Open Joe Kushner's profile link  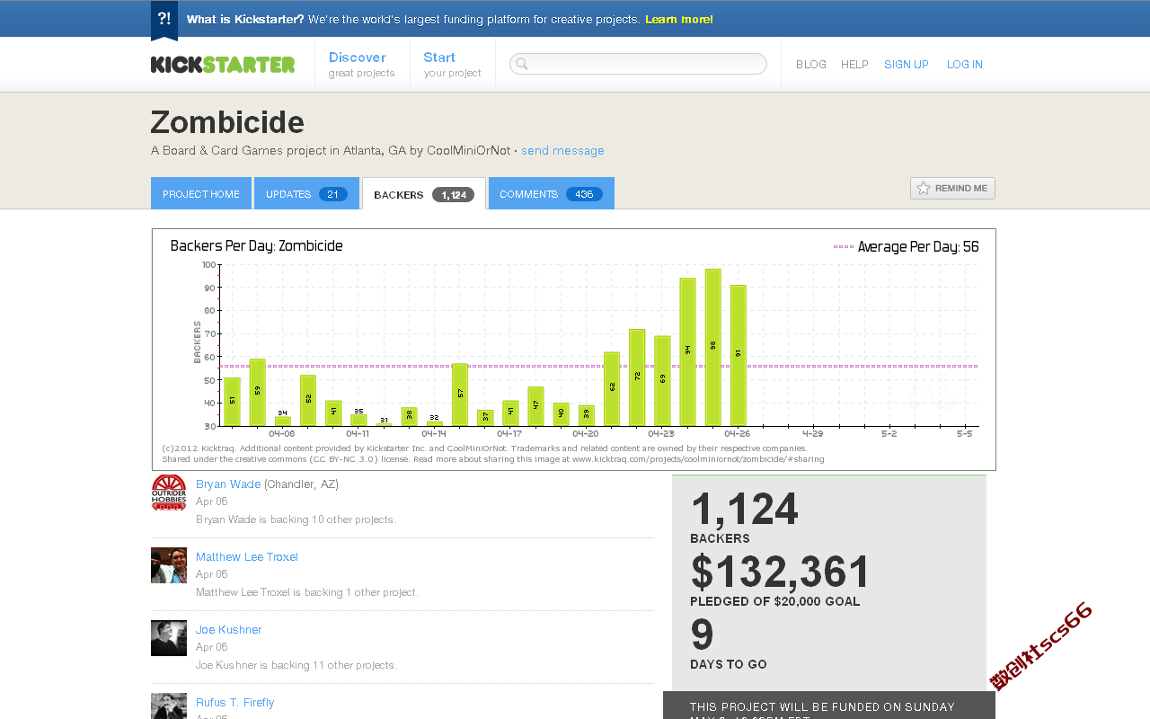click(229, 629)
